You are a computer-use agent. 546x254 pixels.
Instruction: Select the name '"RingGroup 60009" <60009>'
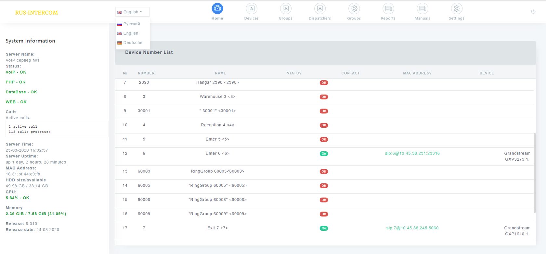[217, 214]
